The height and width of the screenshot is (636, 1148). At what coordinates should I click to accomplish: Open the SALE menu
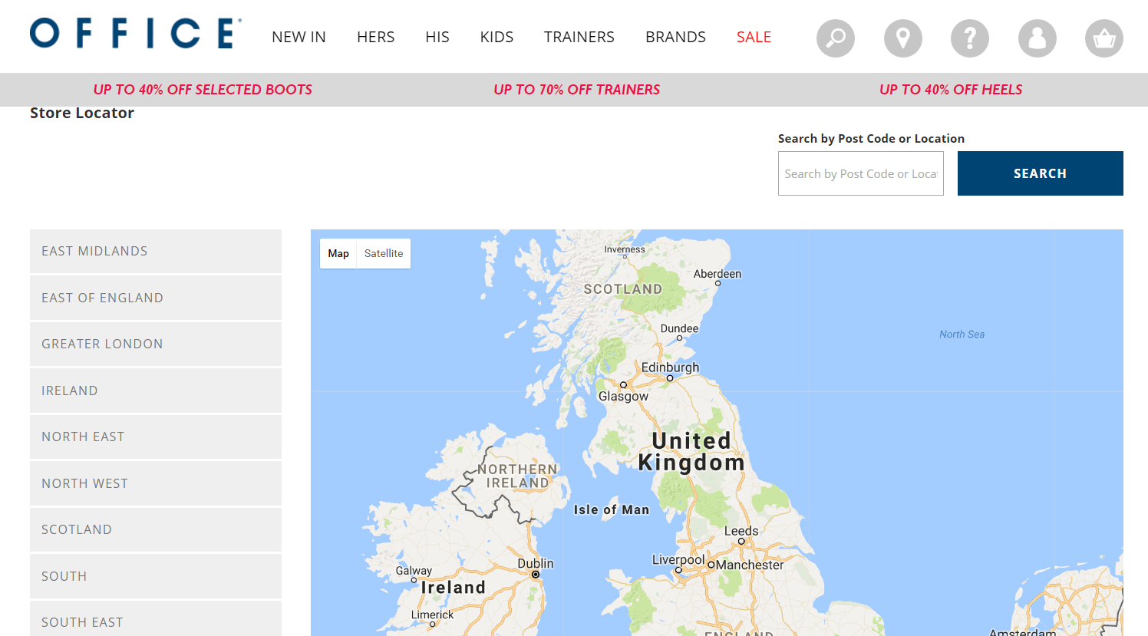pyautogui.click(x=754, y=37)
